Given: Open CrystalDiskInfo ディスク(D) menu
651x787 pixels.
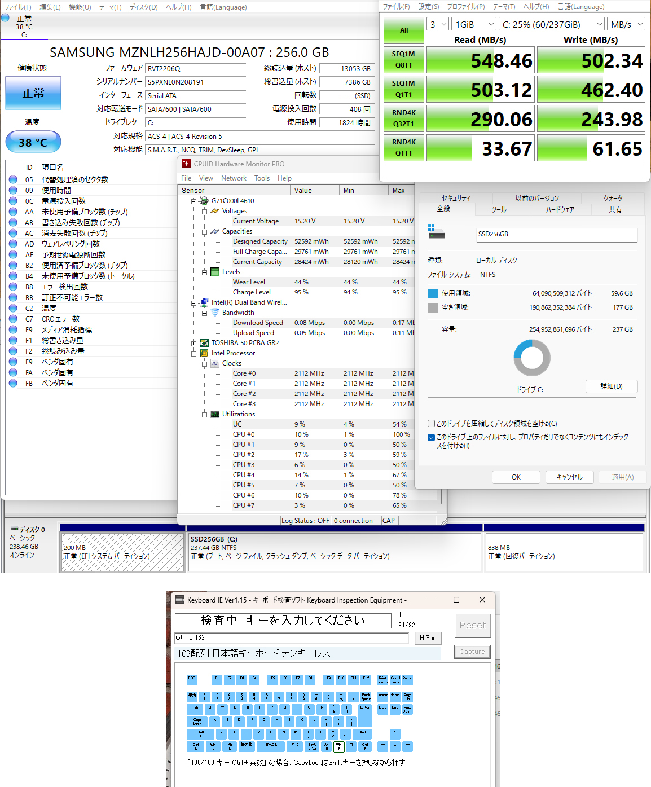Looking at the screenshot, I should pos(143,7).
